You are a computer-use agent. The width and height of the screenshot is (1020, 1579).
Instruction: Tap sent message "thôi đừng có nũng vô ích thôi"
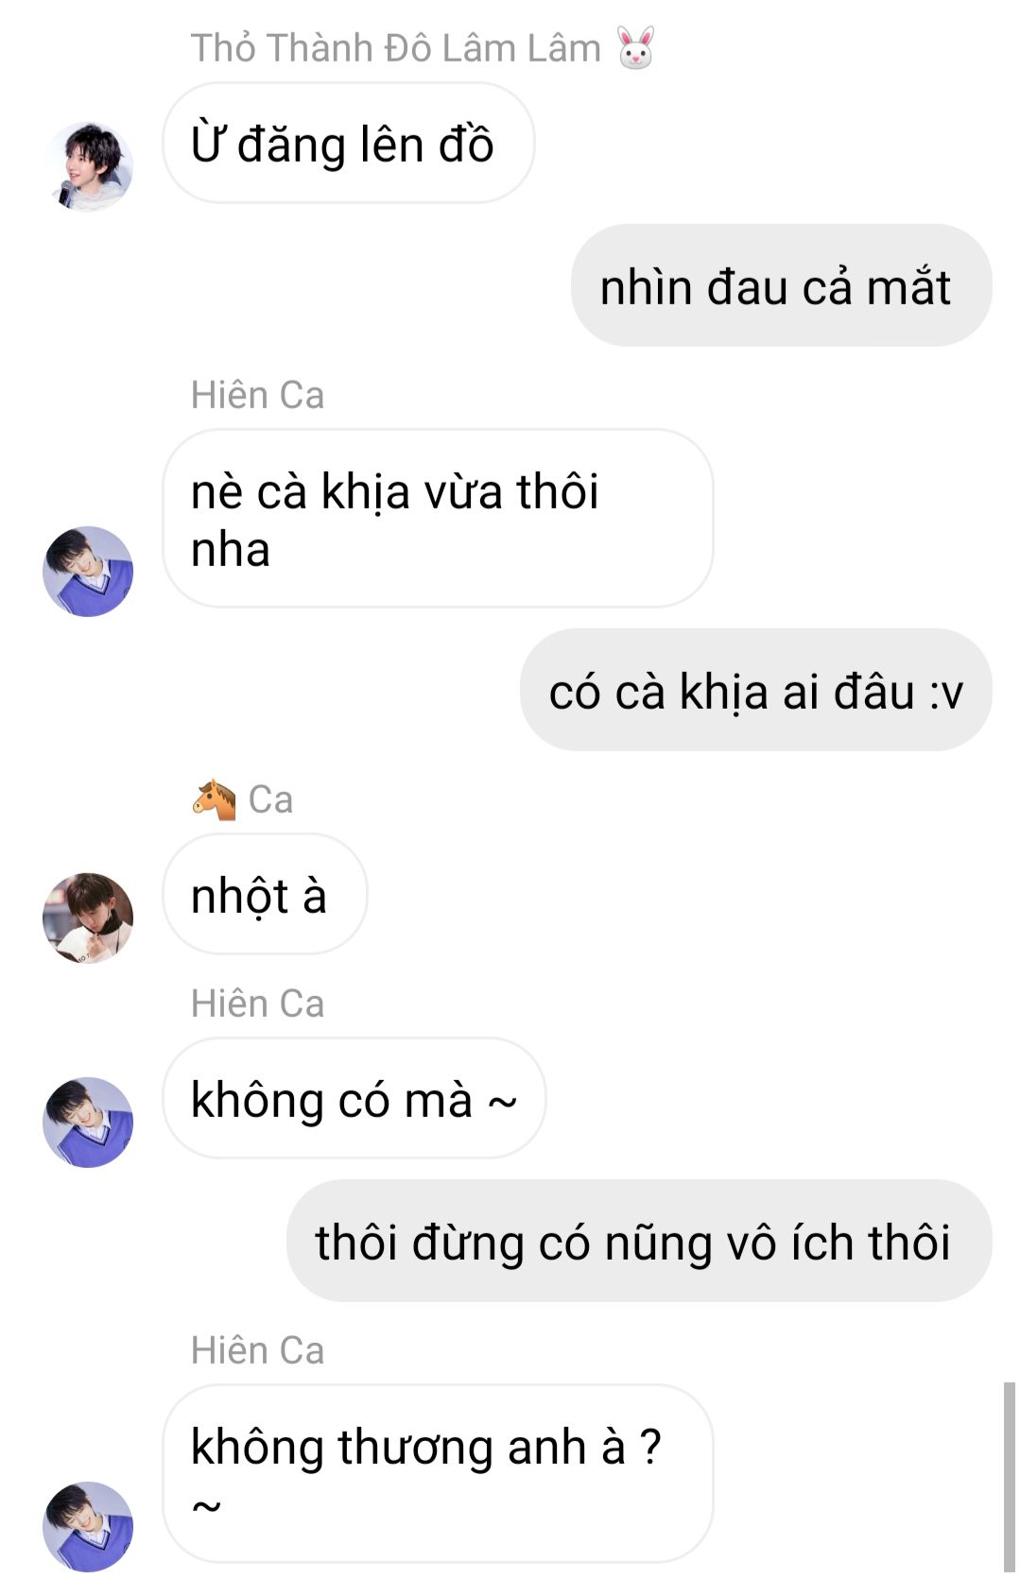coord(639,1241)
